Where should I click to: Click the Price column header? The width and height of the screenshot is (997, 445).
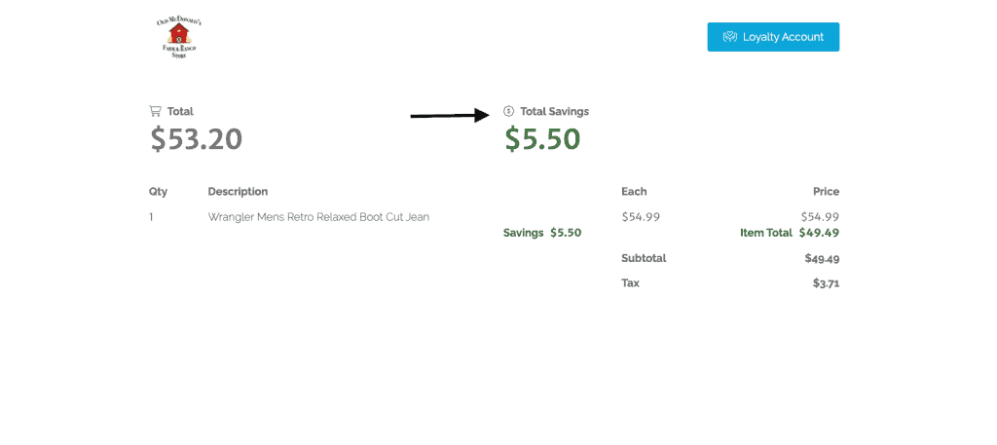click(x=826, y=192)
